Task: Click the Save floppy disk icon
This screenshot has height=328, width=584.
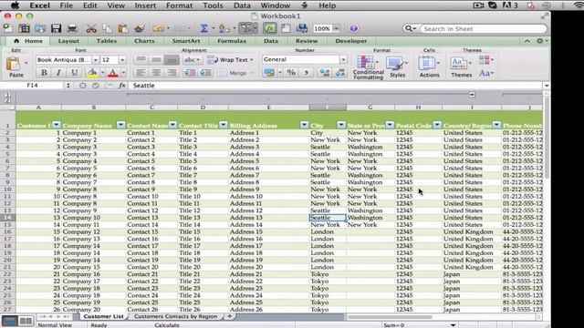Action: 57,28
